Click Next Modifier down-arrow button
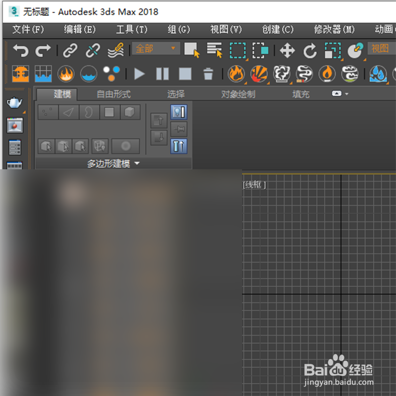396x396 pixels. coord(158,138)
